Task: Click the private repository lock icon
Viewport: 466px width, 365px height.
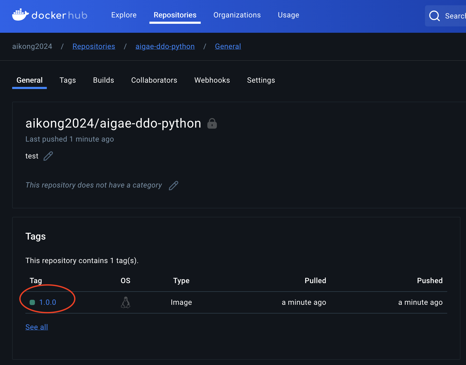Action: coord(212,124)
